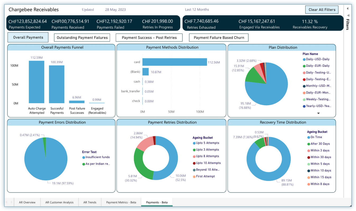Select the Overall Payments view button

click(x=28, y=37)
